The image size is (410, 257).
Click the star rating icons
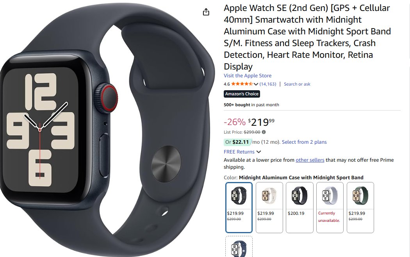(x=242, y=84)
